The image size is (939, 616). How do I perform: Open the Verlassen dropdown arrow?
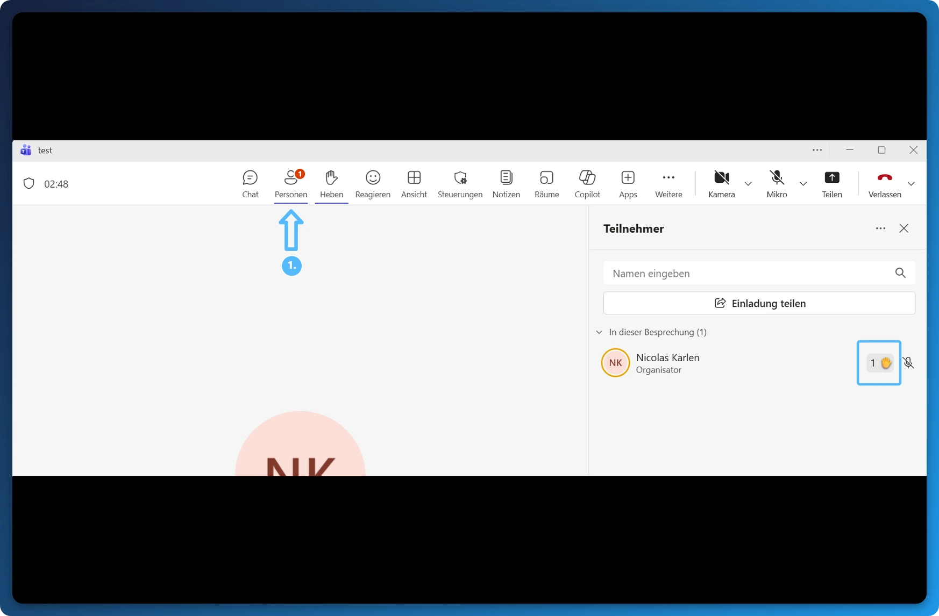[912, 184]
